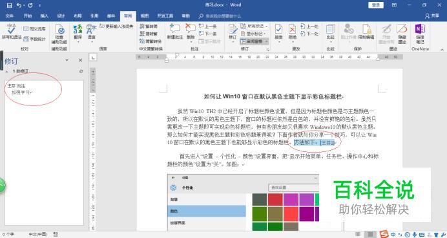Open the 修订 pane options dropdown arrow
Viewport: 447px width, 238px height.
67,60
